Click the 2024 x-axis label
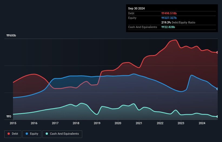The width and height of the screenshot is (222, 142). click(x=202, y=123)
